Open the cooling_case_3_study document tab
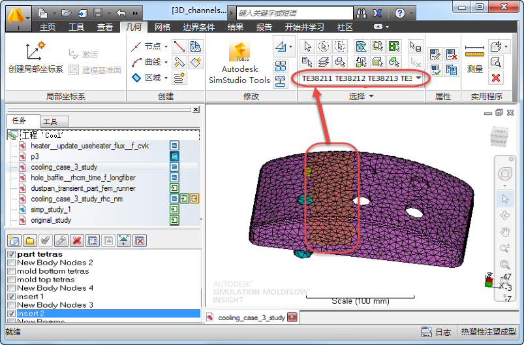Image resolution: width=524 pixels, height=345 pixels. tap(251, 318)
